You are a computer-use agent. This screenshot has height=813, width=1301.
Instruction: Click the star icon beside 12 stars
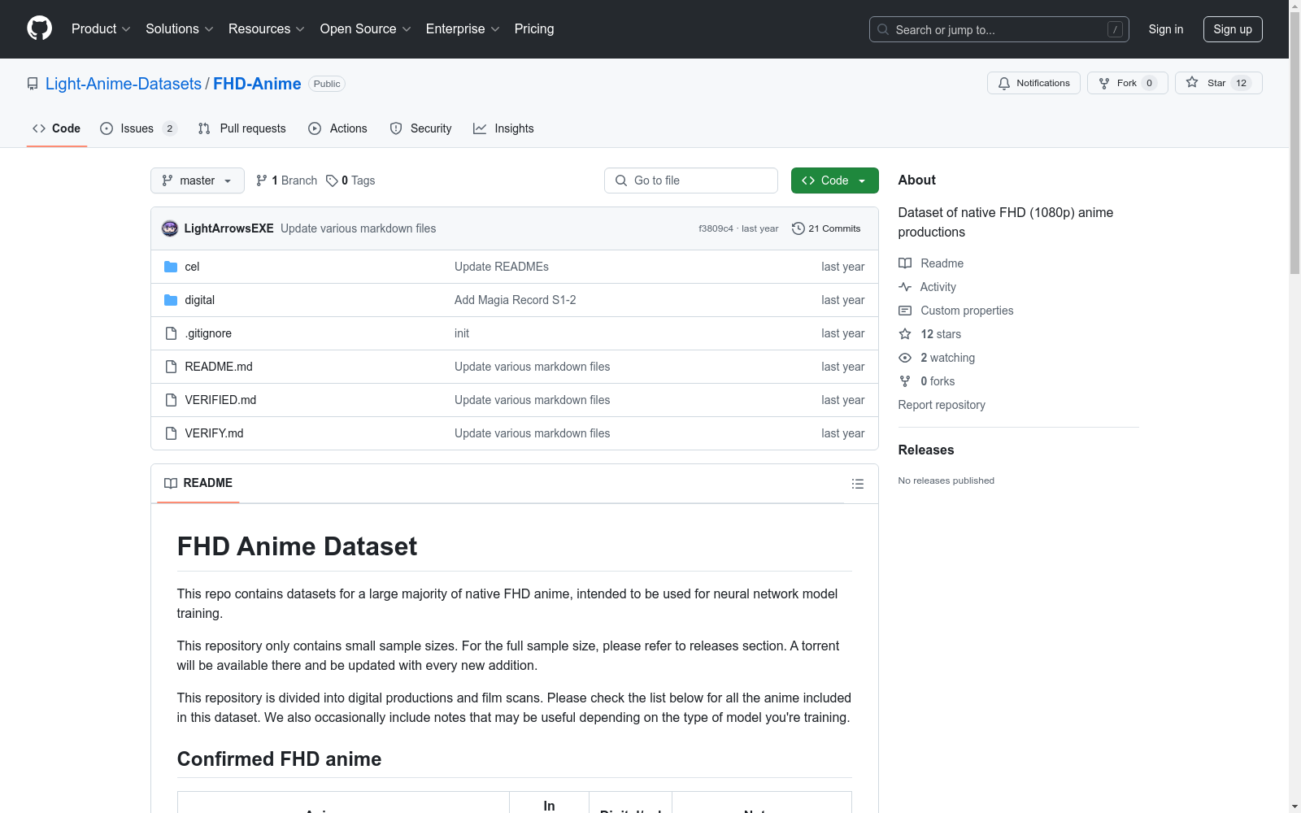click(905, 334)
